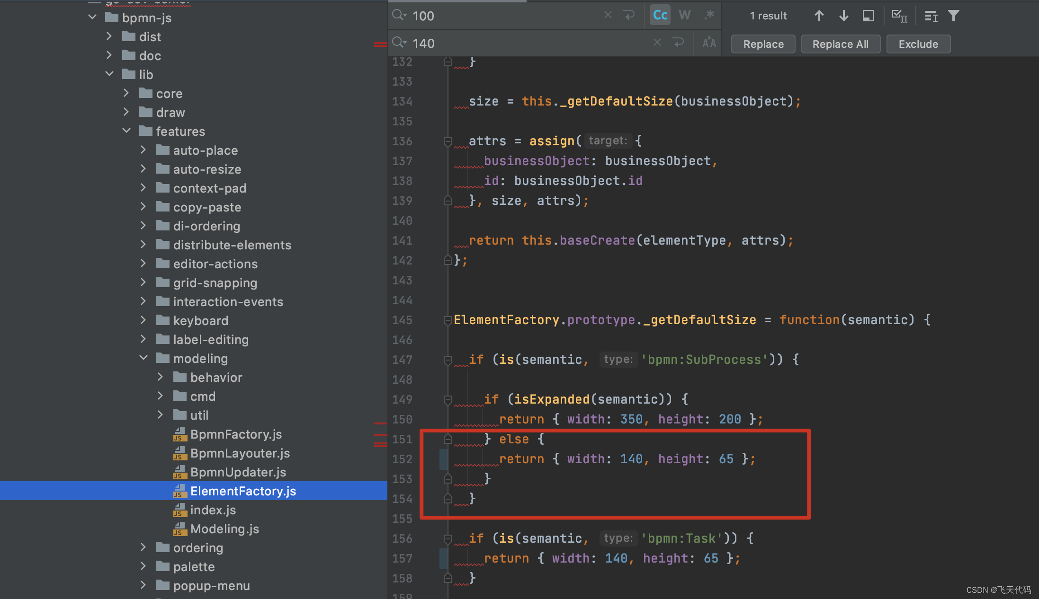
Task: Open ElementFactory.js file
Action: coord(243,491)
